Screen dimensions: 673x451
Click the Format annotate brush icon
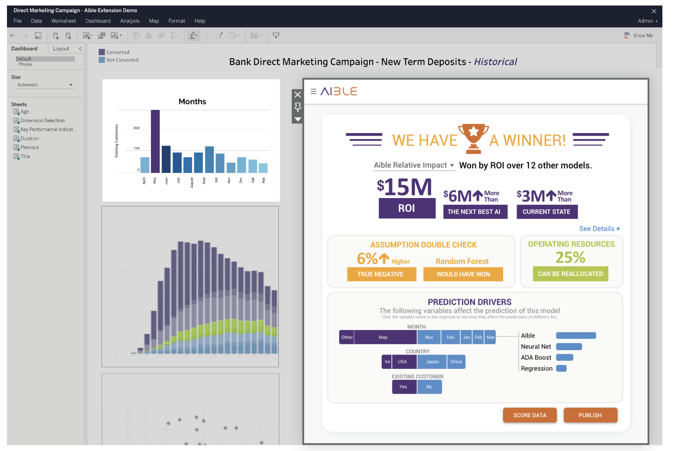219,36
